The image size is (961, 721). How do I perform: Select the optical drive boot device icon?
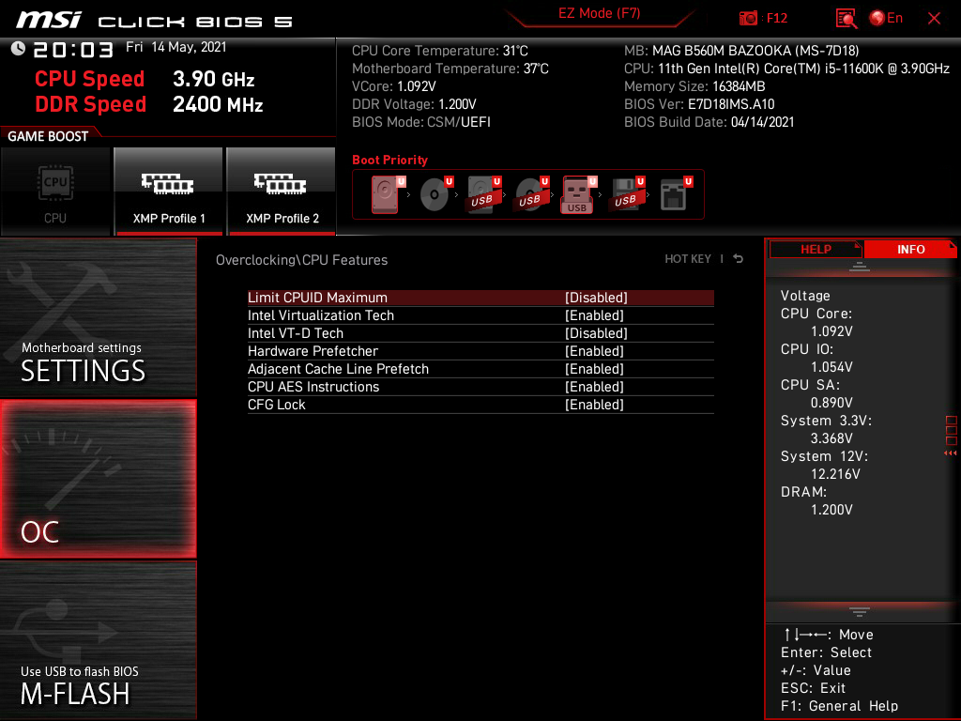435,194
